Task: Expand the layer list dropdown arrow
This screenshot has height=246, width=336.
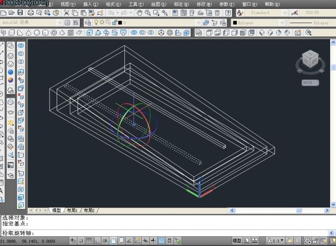Action: click(198, 23)
